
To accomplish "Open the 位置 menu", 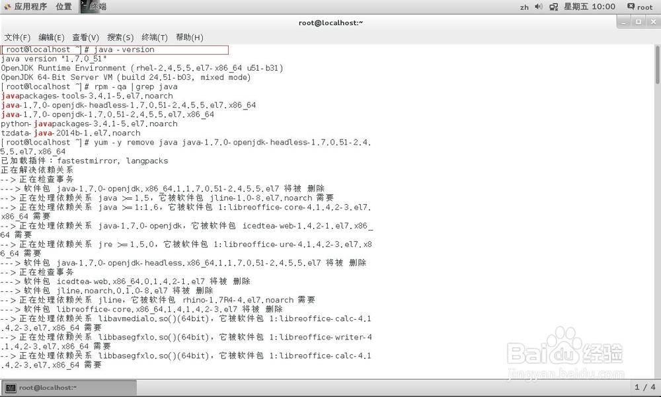I will 63,7.
